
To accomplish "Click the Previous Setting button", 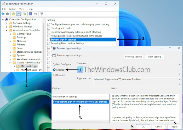I will (x=133, y=57).
